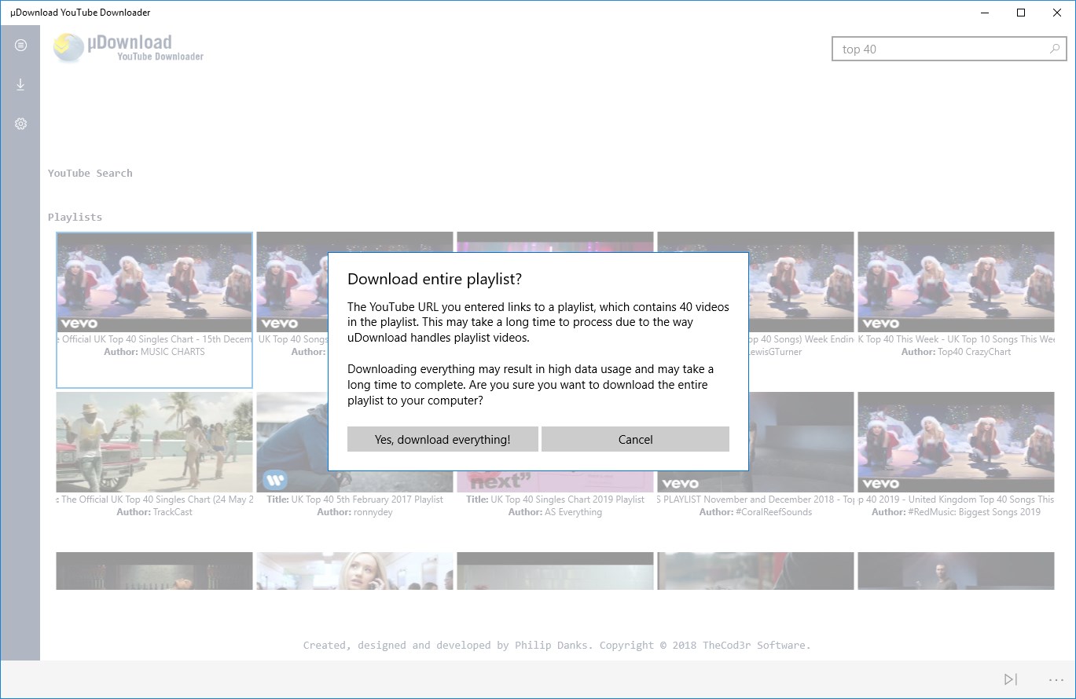Click the dialog paragraph about high data usage
The height and width of the screenshot is (699, 1076).
tap(531, 385)
